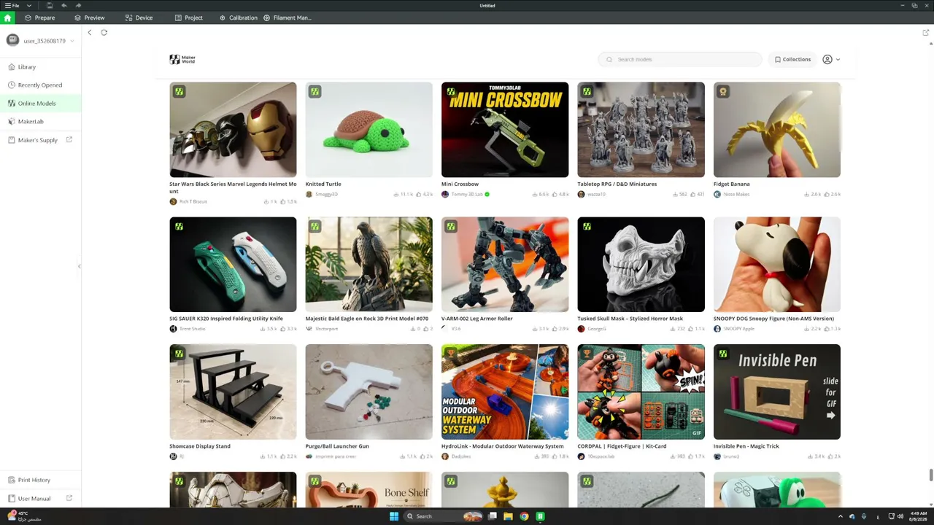Expand the File menu dropdown arrow
This screenshot has height=525, width=934.
[29, 5]
